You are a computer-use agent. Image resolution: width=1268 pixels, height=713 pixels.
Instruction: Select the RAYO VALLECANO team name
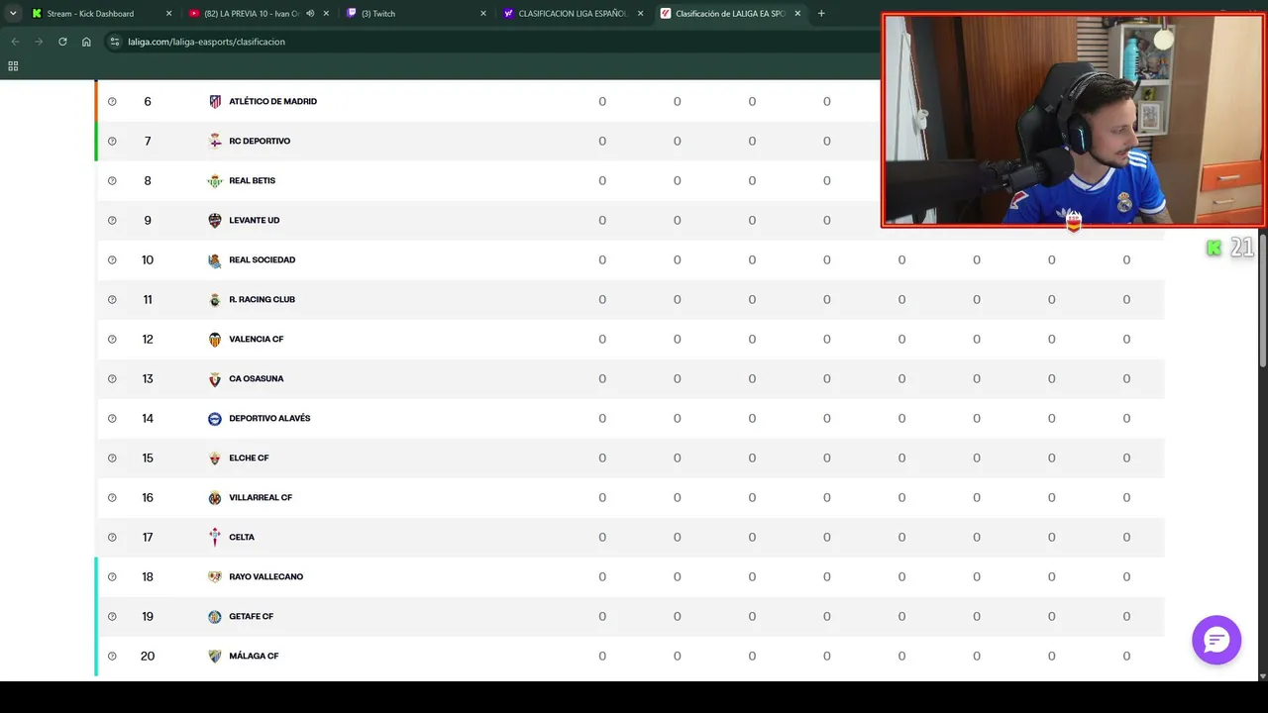[266, 576]
